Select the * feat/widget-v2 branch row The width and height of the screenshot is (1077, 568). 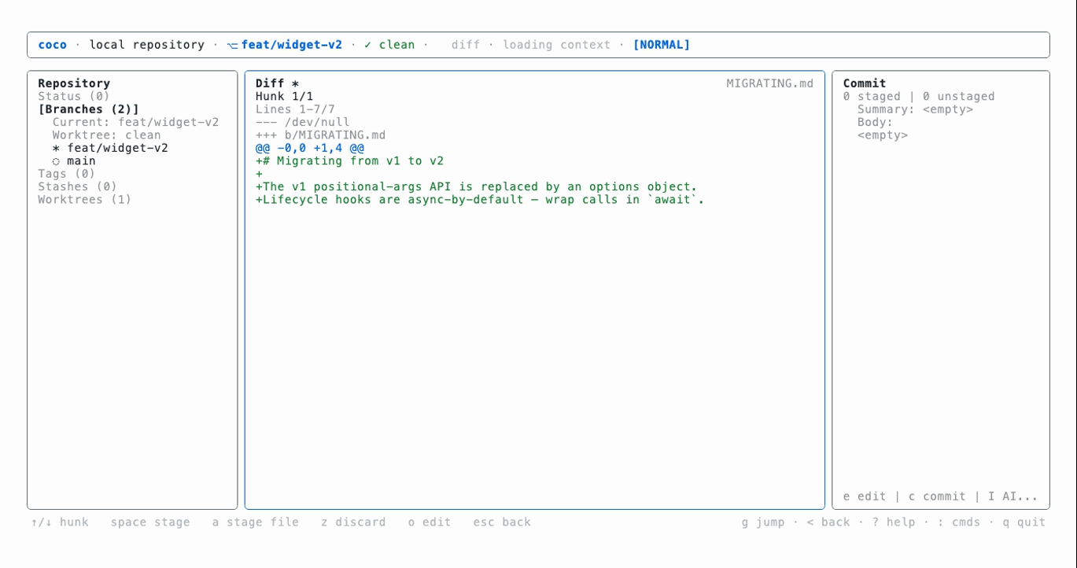click(110, 148)
